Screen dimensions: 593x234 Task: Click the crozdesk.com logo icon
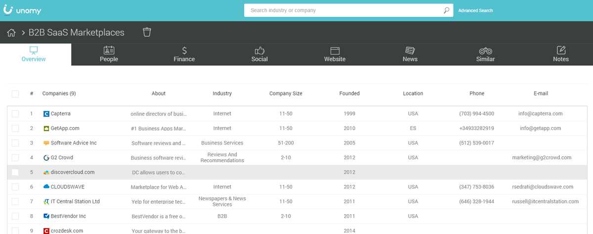point(46,231)
